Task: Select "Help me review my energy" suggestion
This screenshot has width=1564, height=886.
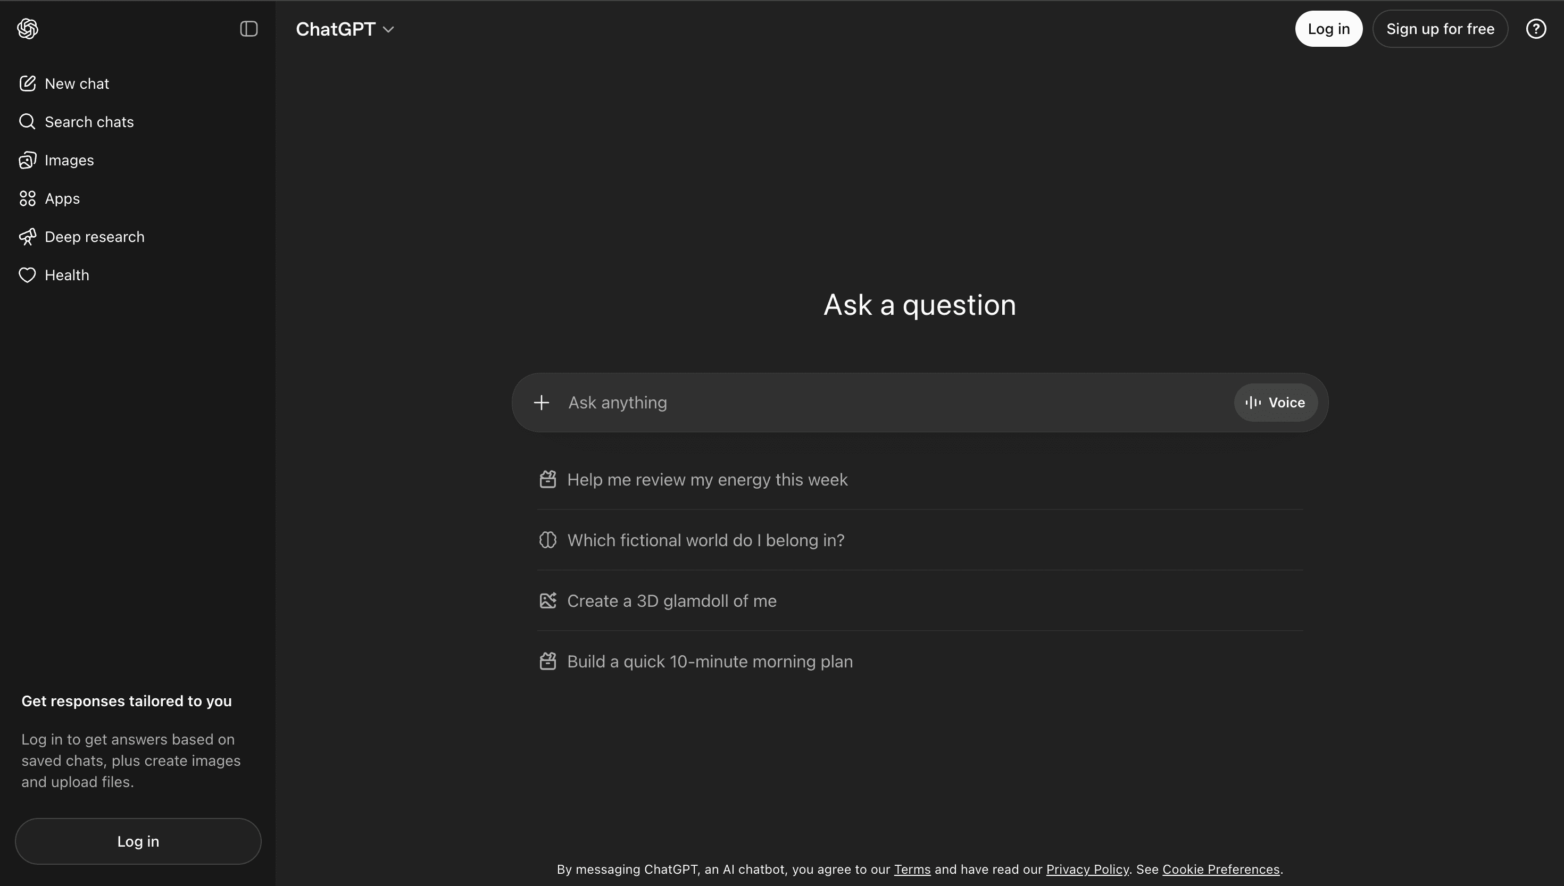Action: pyautogui.click(x=706, y=480)
